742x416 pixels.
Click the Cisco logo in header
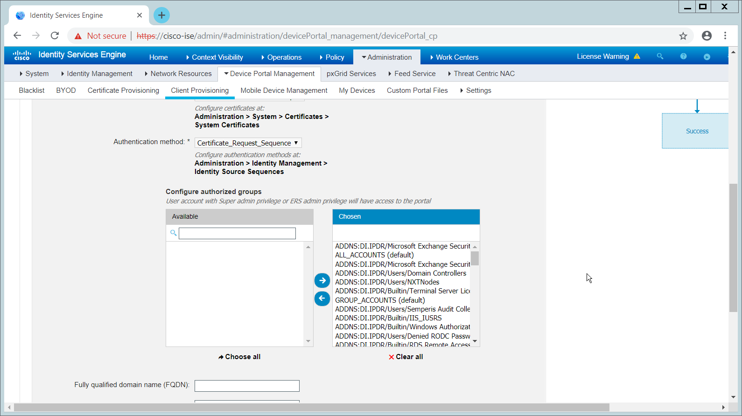tap(22, 55)
